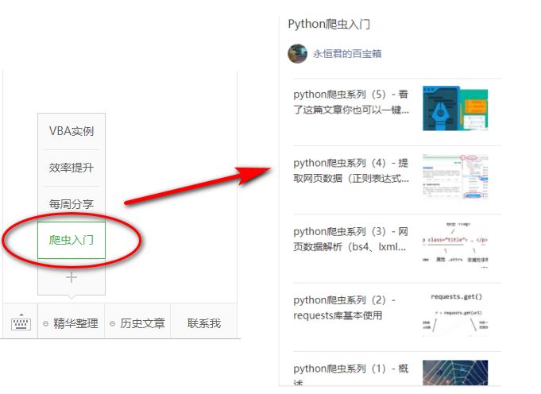Open article python爬虫系列（1）概述
Screen dimensions: 541x394
point(351,375)
